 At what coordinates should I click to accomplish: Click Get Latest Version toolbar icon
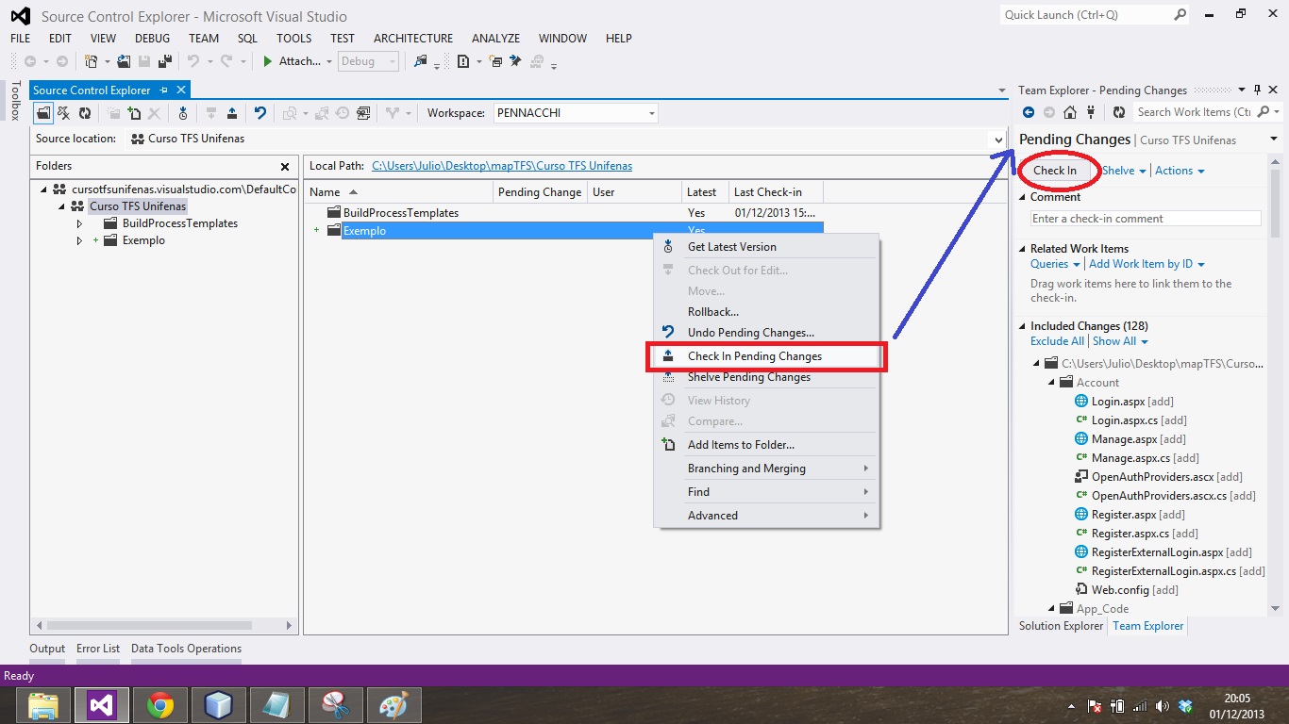tap(183, 113)
